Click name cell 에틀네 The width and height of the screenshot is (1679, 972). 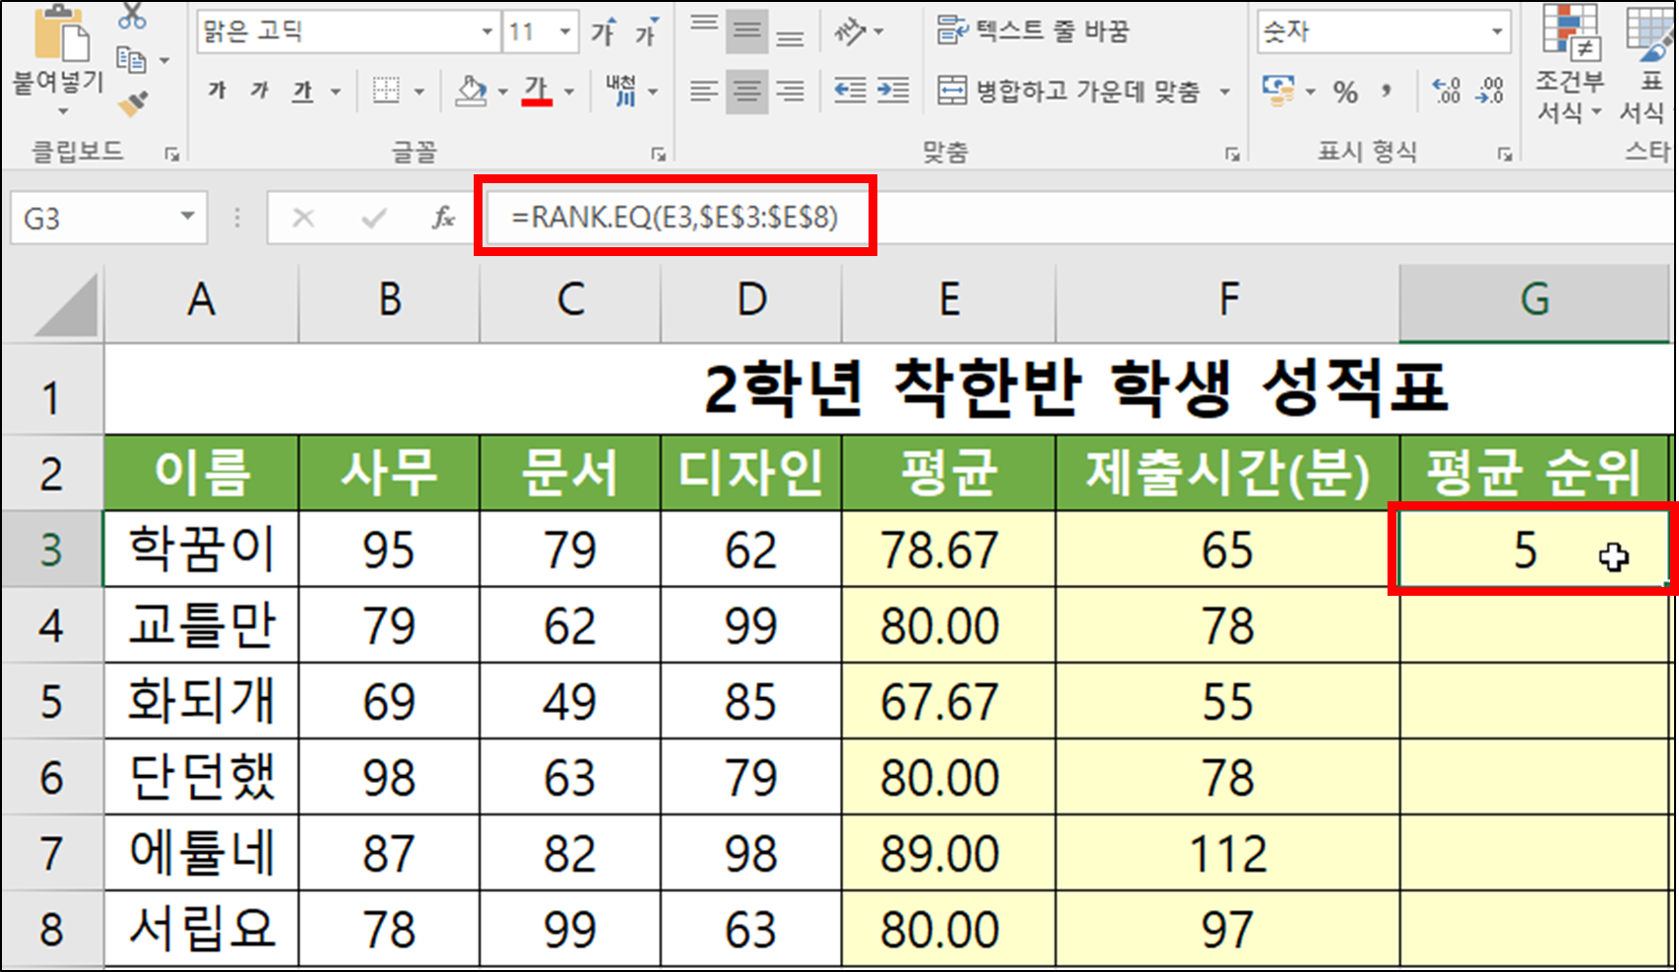click(201, 853)
